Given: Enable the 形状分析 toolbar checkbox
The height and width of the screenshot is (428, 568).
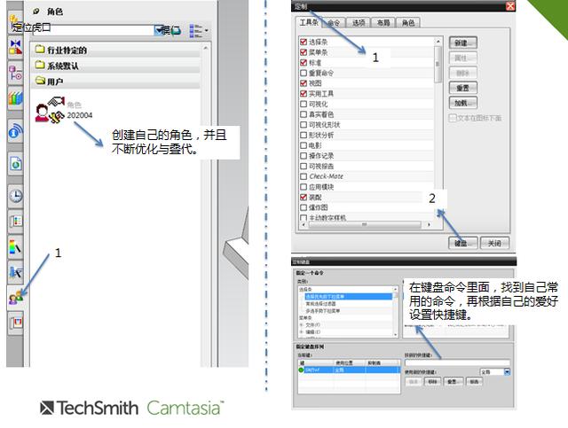Looking at the screenshot, I should [304, 135].
